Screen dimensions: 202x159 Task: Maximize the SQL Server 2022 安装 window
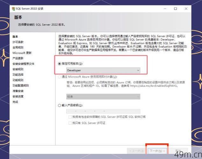click(x=175, y=9)
